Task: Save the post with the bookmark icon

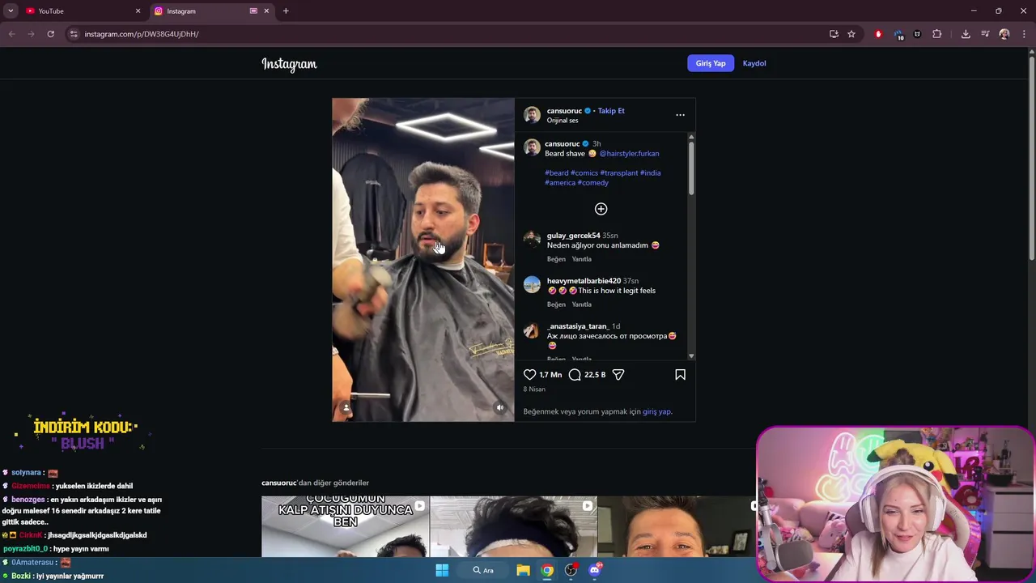Action: (680, 375)
